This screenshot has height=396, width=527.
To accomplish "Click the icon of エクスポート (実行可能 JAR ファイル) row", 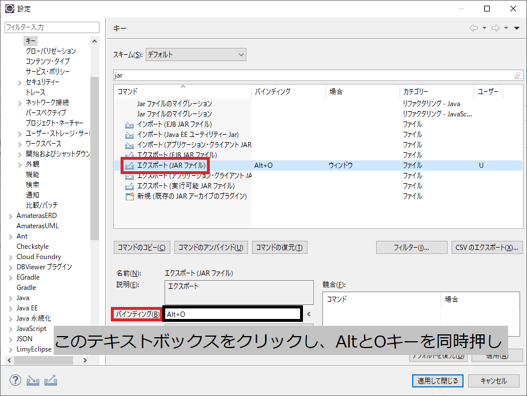I will (x=129, y=186).
